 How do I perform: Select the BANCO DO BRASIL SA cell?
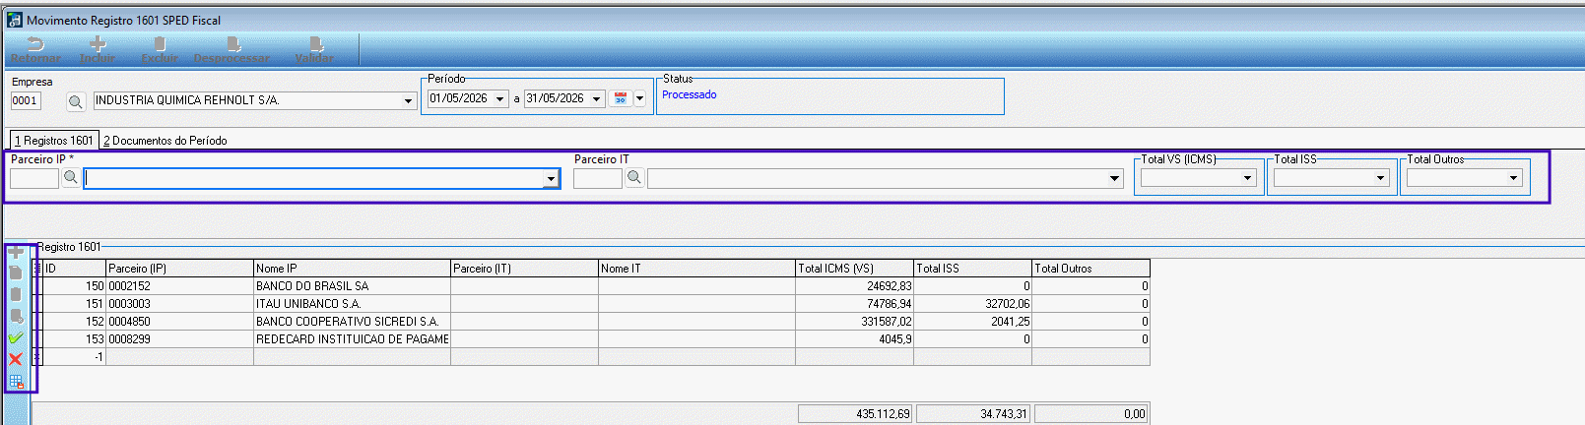(352, 286)
